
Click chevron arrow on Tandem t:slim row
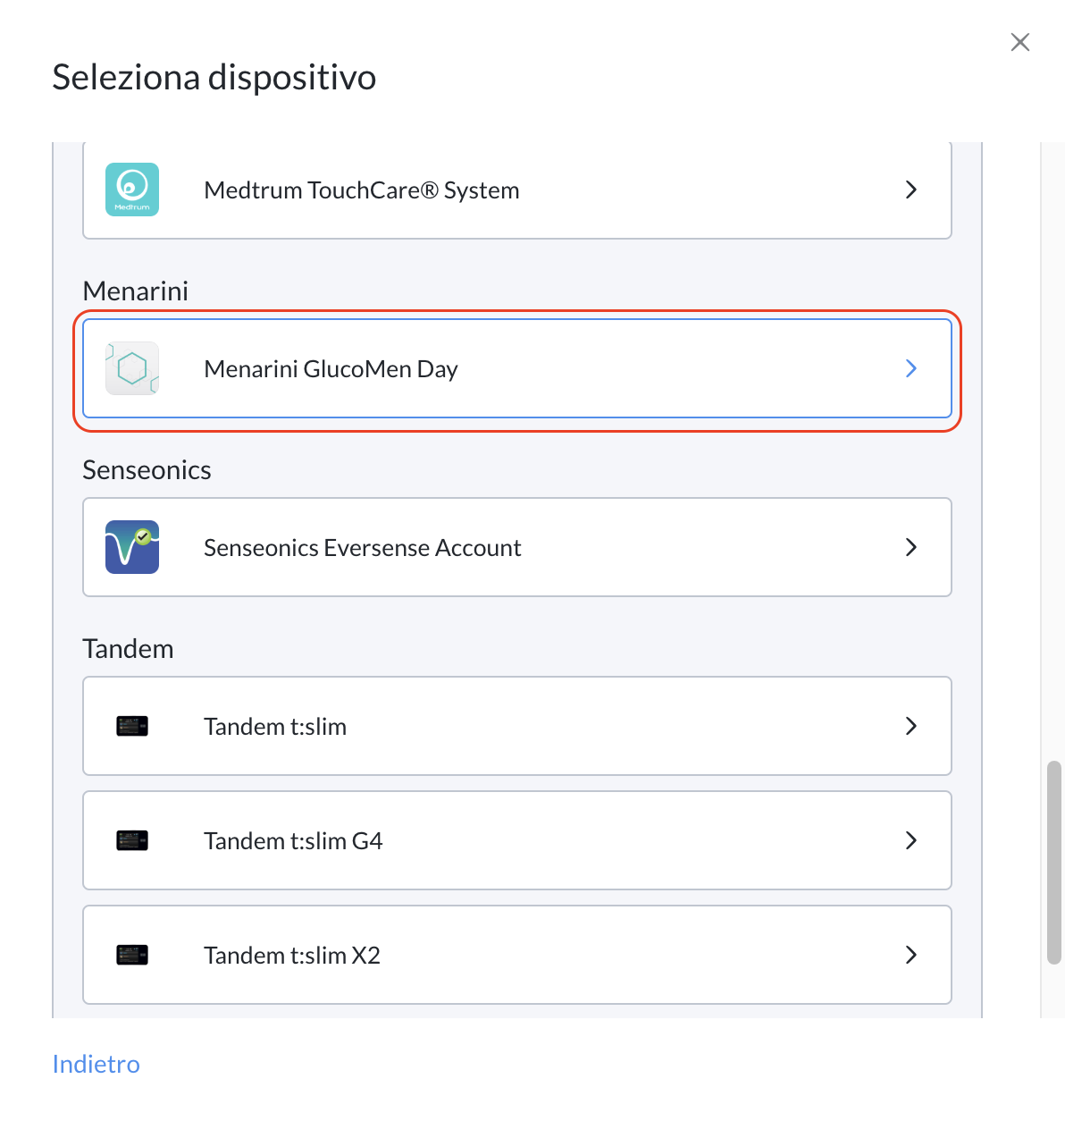911,726
